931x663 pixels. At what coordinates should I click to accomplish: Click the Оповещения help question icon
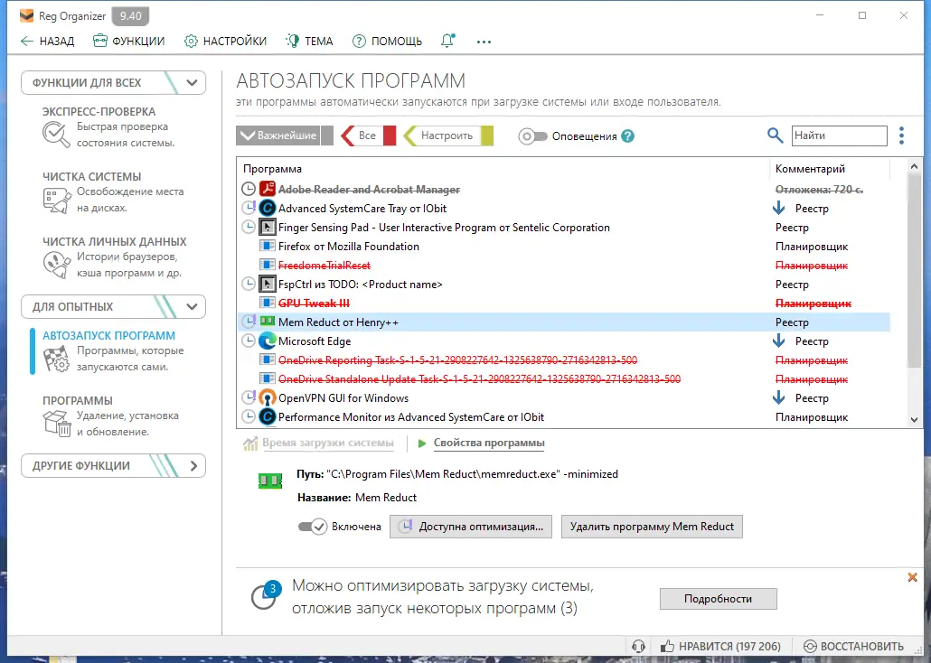(627, 135)
